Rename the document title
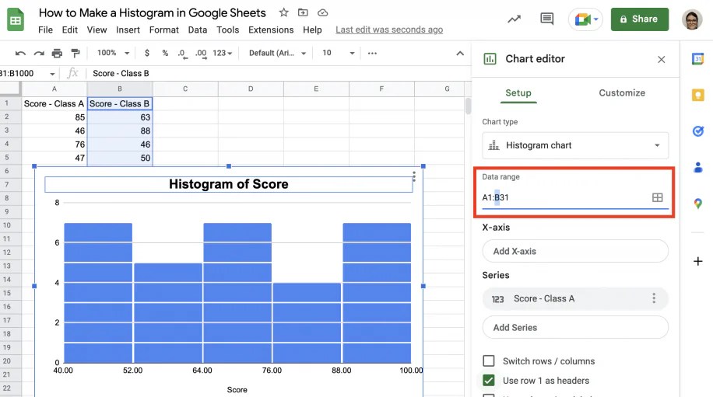Viewport: 713px width, 397px height. pyautogui.click(x=153, y=12)
